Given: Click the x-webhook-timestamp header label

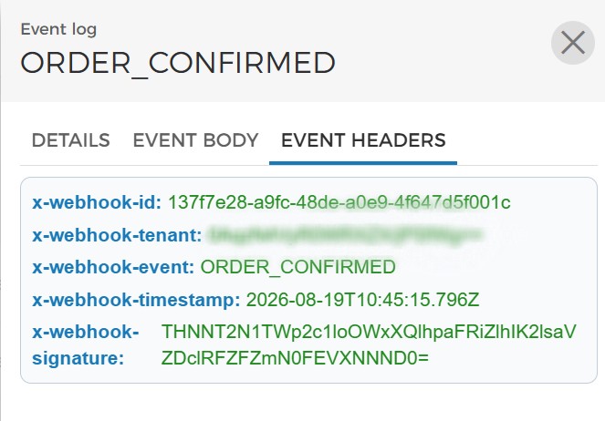Looking at the screenshot, I should [x=136, y=300].
